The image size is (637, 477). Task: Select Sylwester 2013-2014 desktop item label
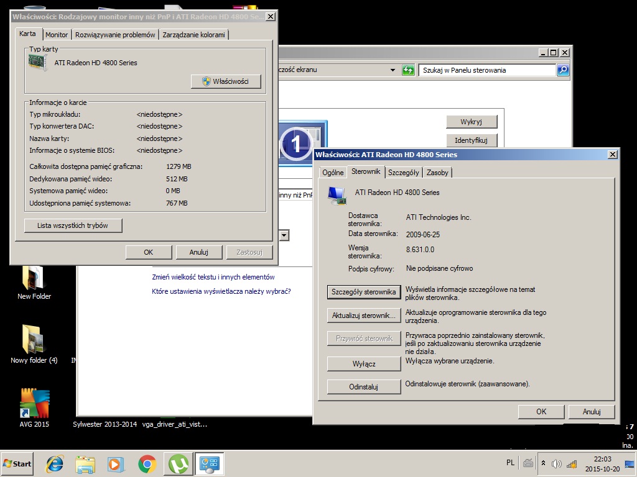(105, 424)
